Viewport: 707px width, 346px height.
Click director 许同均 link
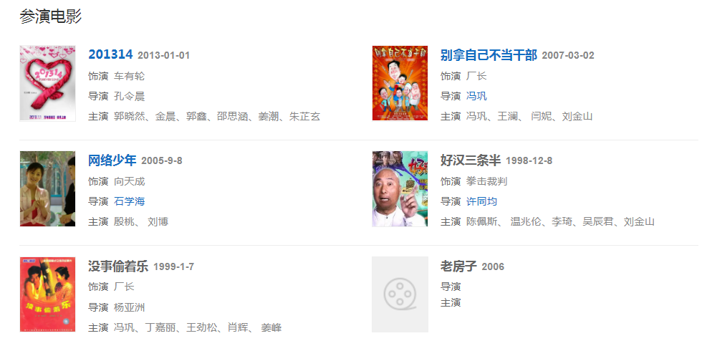(481, 201)
